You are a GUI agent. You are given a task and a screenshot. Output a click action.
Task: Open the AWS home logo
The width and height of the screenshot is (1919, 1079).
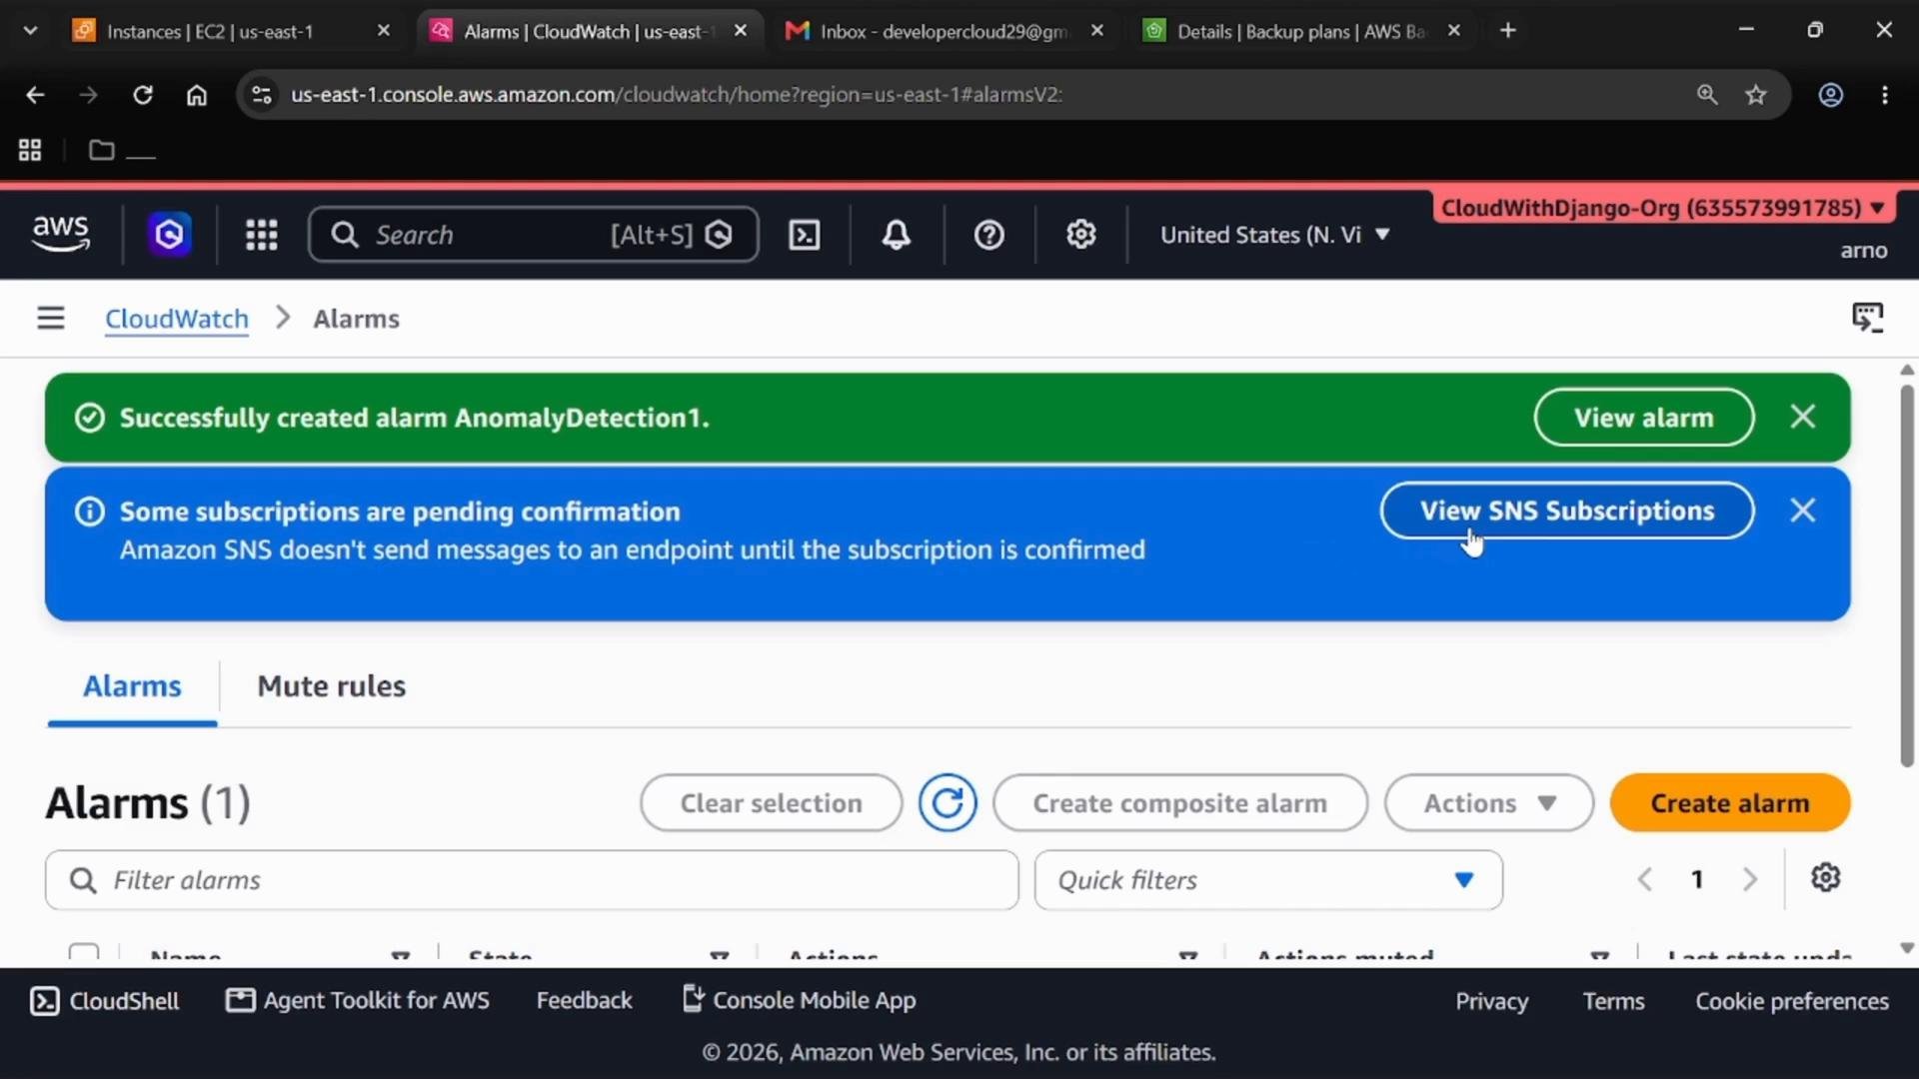pyautogui.click(x=60, y=234)
